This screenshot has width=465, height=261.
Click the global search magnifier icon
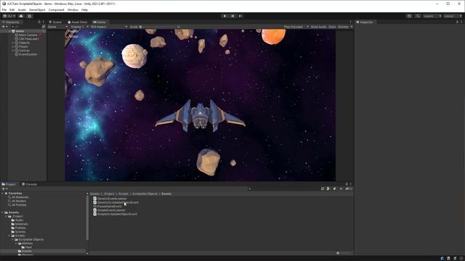pyautogui.click(x=418, y=16)
